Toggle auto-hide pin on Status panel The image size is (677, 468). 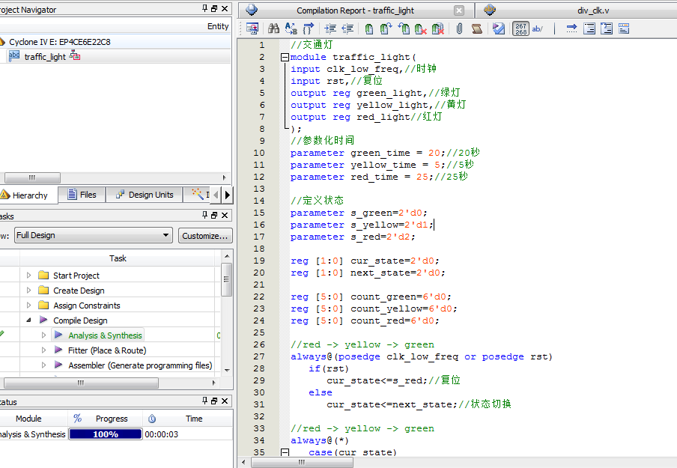tap(204, 401)
